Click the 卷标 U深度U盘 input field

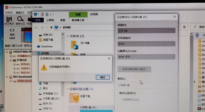(x=146, y=85)
